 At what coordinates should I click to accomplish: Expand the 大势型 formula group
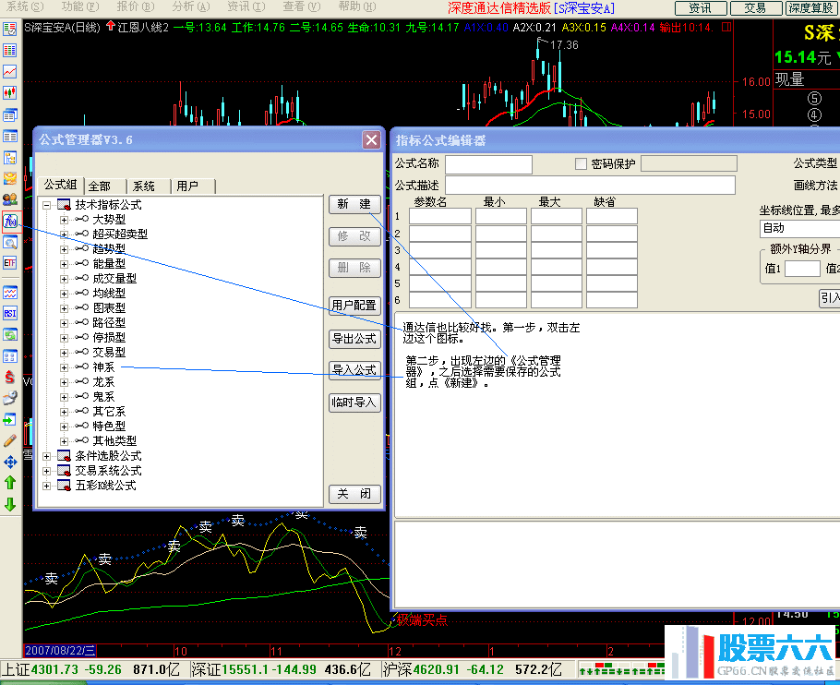point(64,220)
